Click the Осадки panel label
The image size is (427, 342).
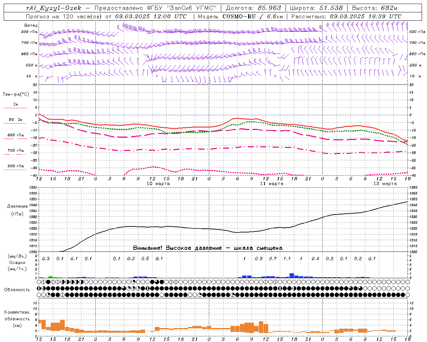(17, 263)
